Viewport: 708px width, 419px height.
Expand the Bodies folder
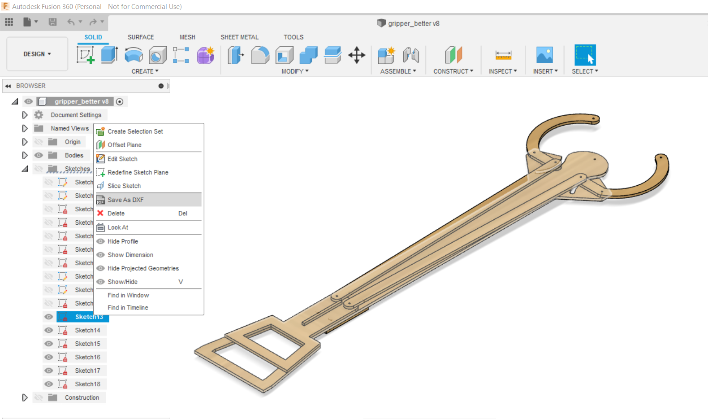coord(25,155)
